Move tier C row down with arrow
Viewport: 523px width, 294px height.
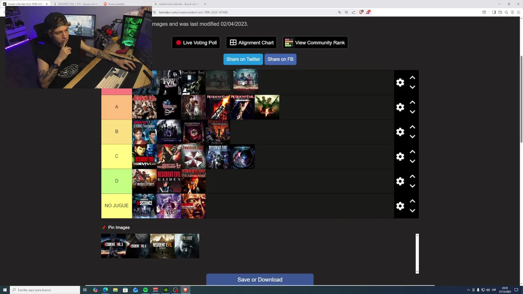pyautogui.click(x=412, y=161)
